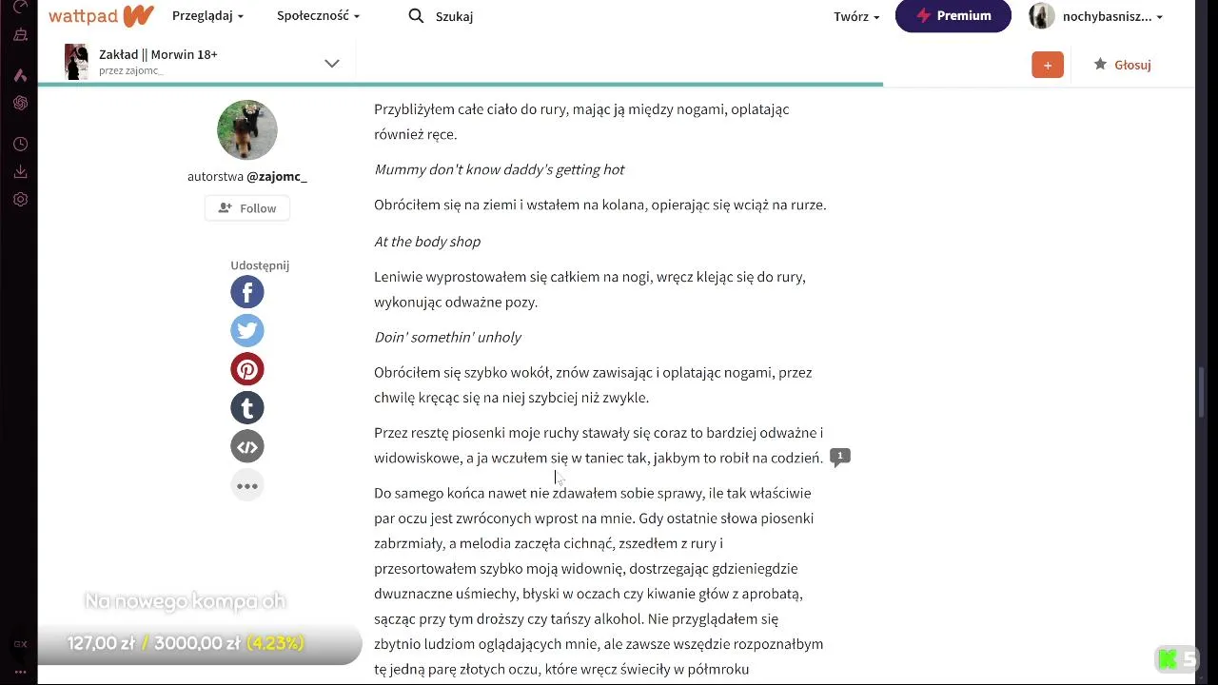Click the reading progress bar
Image resolution: width=1218 pixels, height=685 pixels.
461,85
